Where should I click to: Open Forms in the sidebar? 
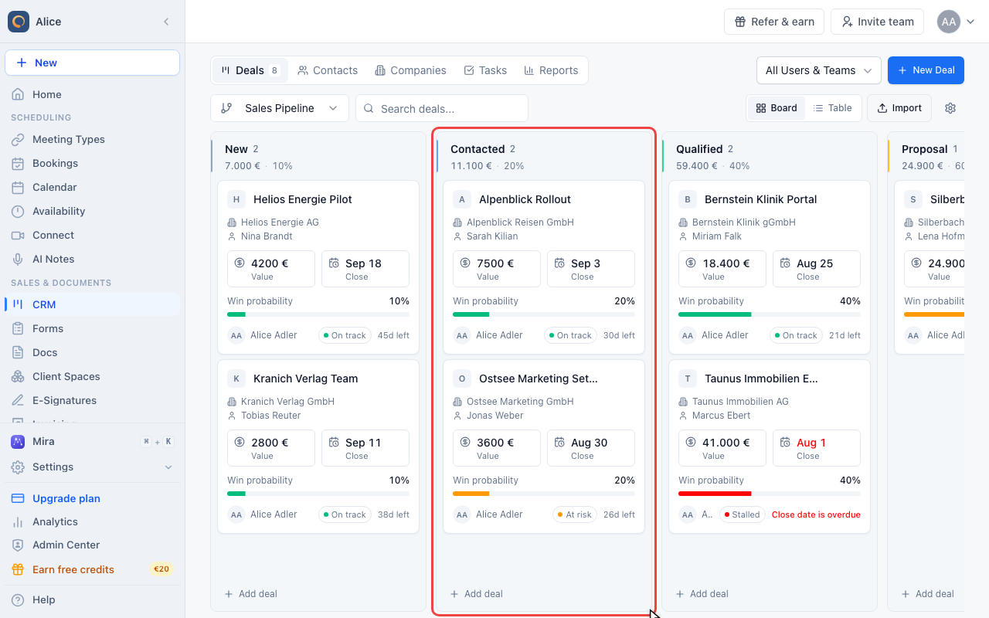coord(92,328)
